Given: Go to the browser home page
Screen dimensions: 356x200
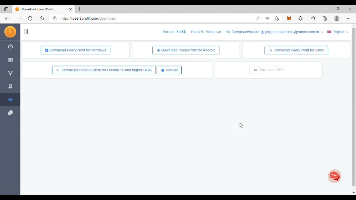Looking at the screenshot, I should [x=42, y=18].
